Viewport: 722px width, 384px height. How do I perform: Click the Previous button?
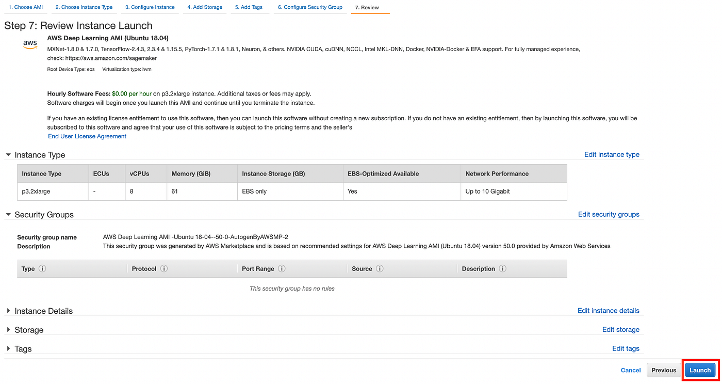point(664,370)
